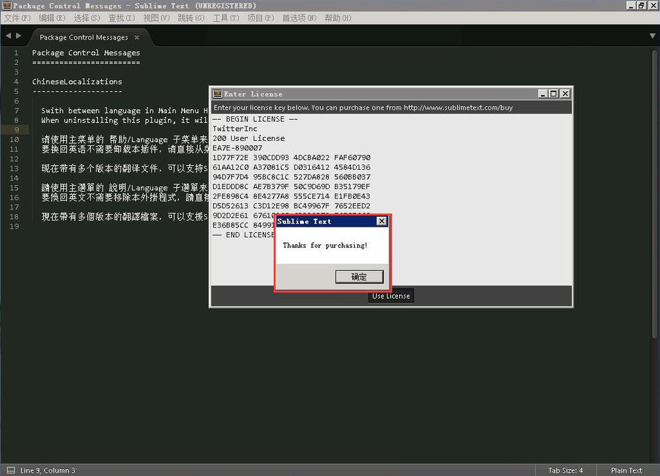
Task: Open the 文件(F) menu
Action: [18, 18]
